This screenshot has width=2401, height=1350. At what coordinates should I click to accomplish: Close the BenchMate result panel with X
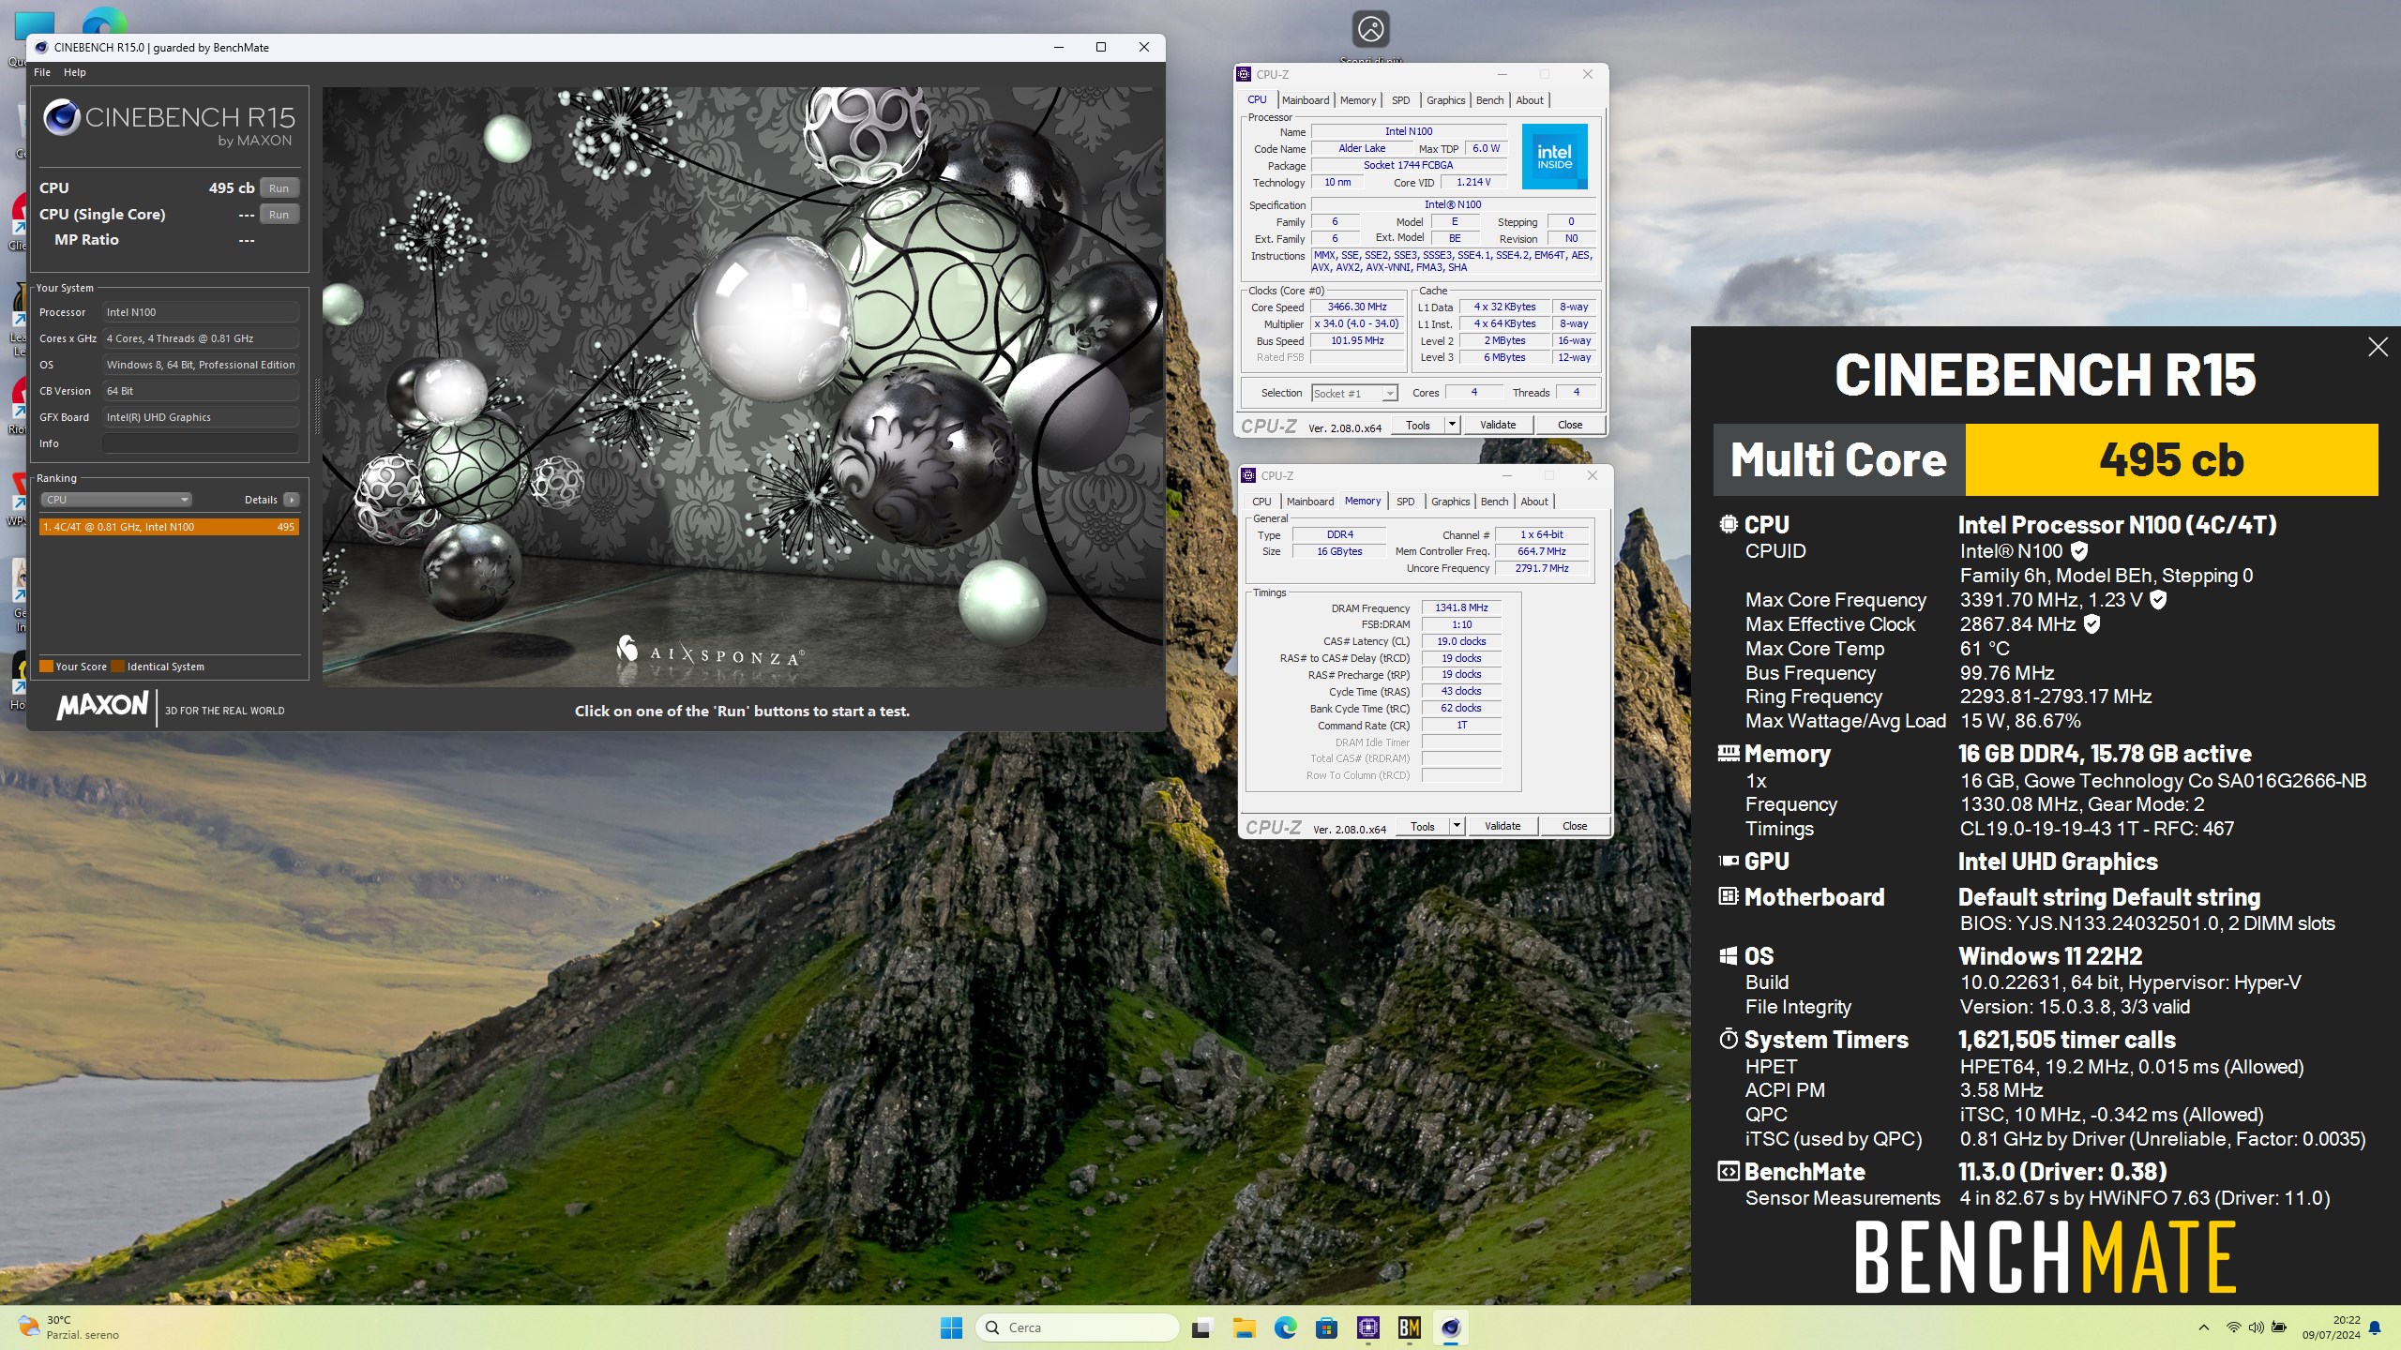click(x=2378, y=348)
